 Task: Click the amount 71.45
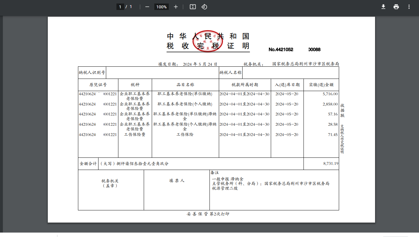click(x=333, y=135)
